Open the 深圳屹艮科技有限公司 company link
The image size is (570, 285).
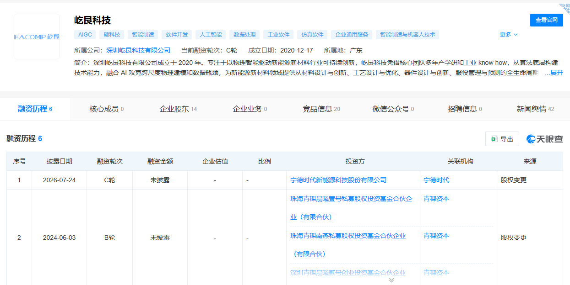(138, 50)
